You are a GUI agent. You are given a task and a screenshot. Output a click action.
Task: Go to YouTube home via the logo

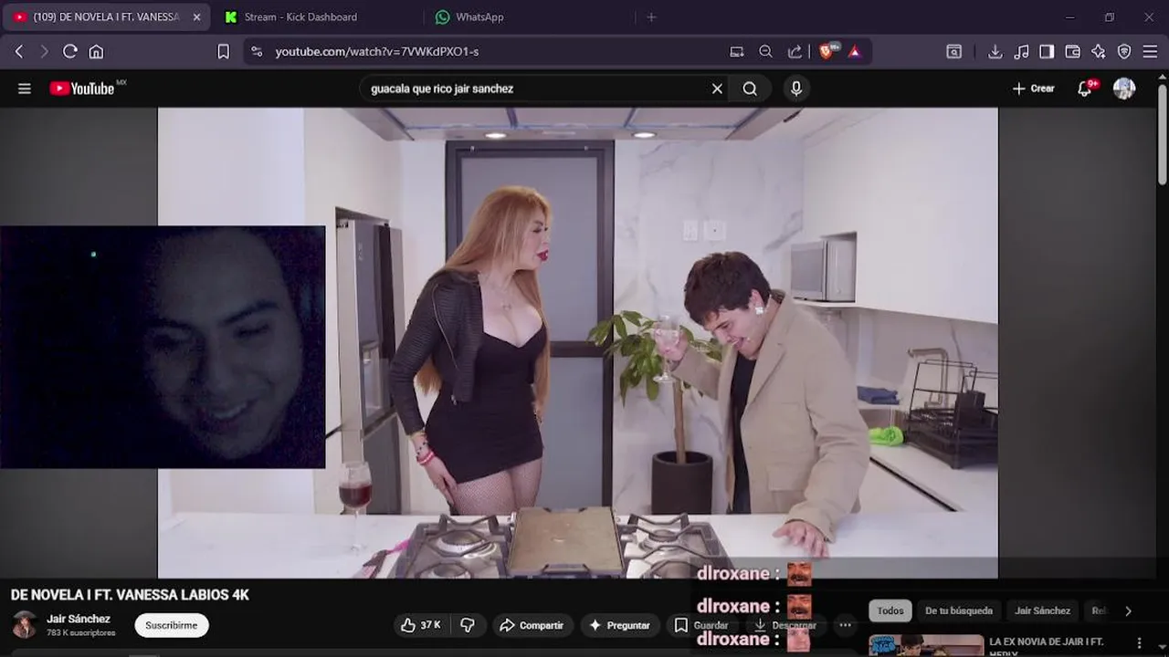(x=82, y=89)
